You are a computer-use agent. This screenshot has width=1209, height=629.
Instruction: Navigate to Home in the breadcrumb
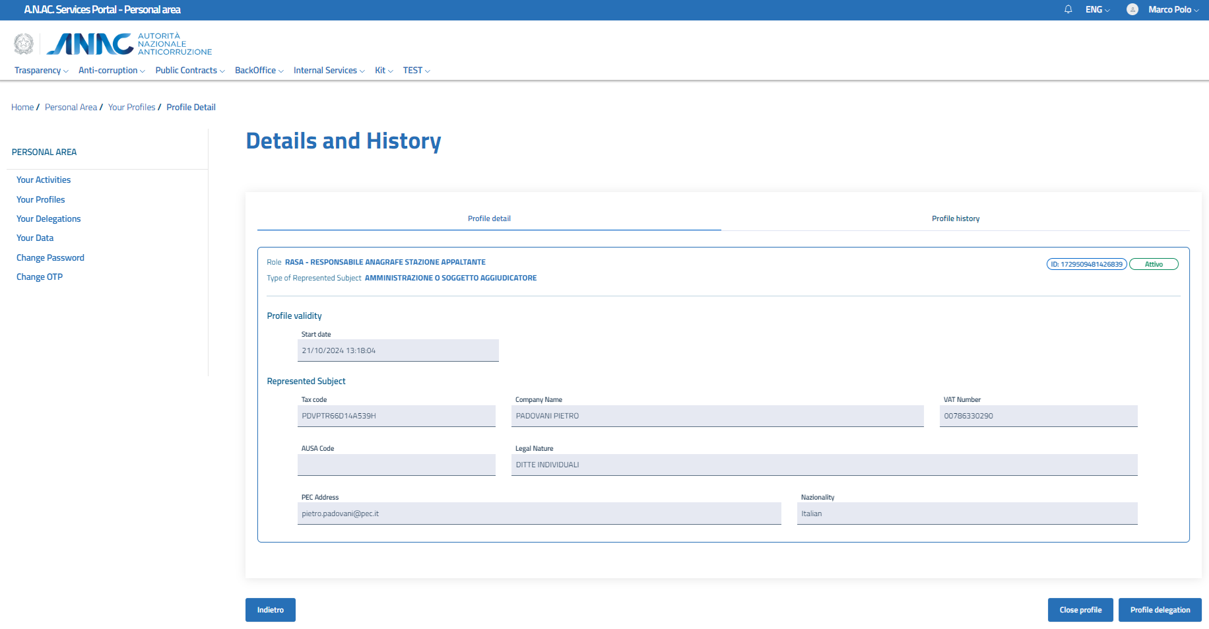click(x=22, y=108)
